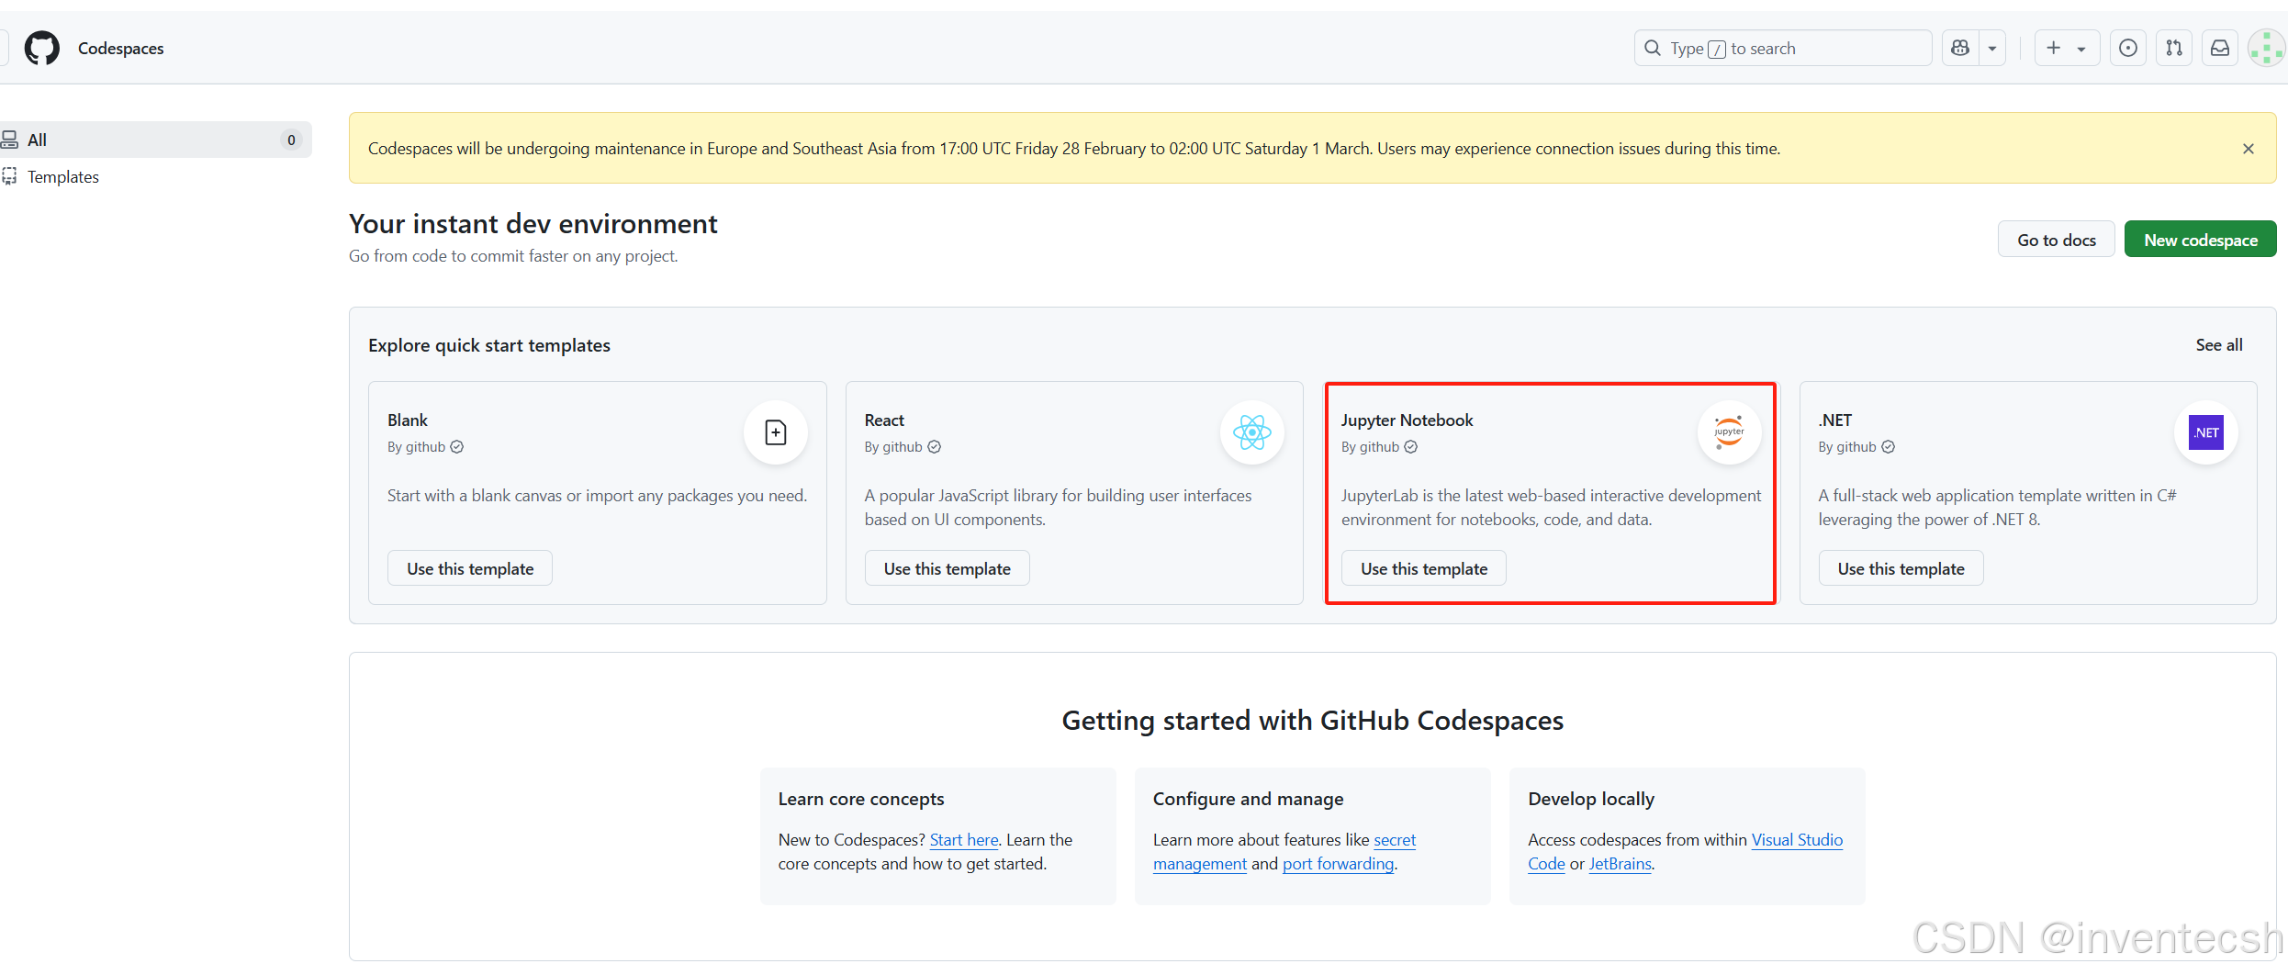Click the Codespaces header title
The width and height of the screenshot is (2288, 975).
[121, 49]
